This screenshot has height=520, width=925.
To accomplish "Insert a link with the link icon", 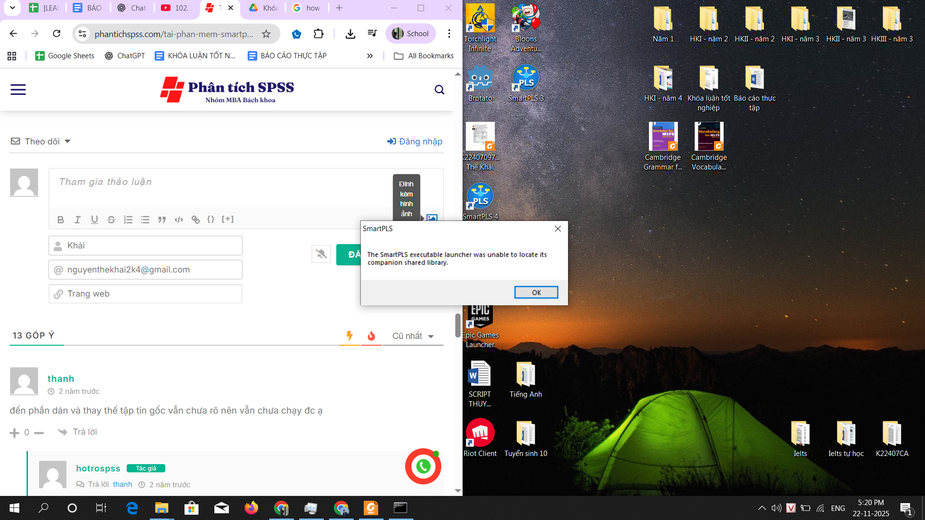I will [x=196, y=220].
